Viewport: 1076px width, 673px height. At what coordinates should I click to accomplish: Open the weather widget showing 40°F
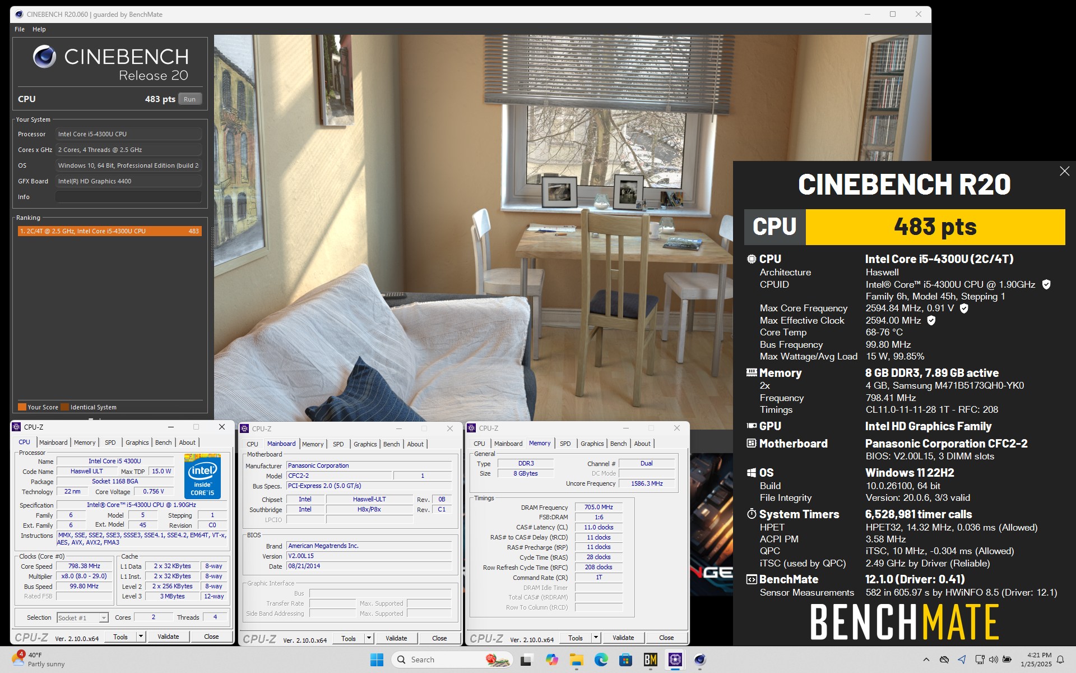click(x=38, y=659)
